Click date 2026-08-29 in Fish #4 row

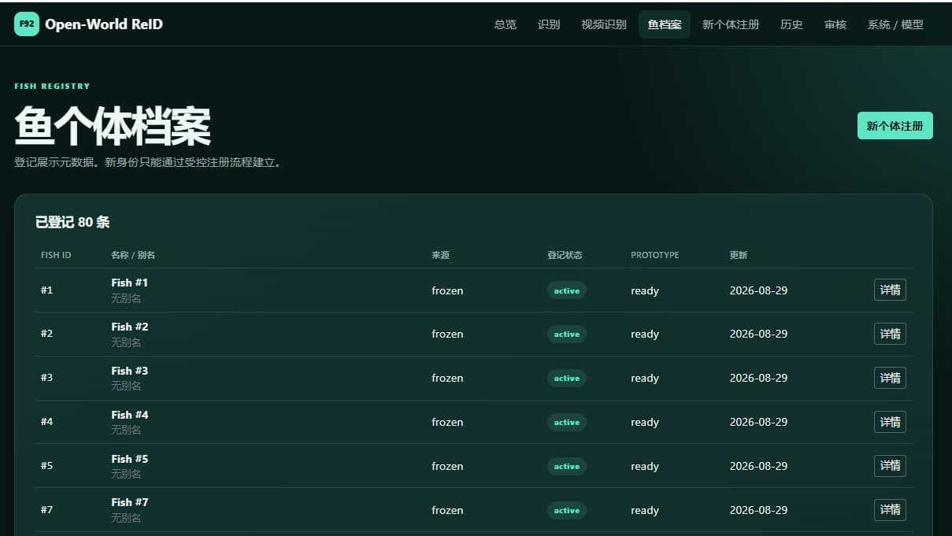[x=758, y=422]
